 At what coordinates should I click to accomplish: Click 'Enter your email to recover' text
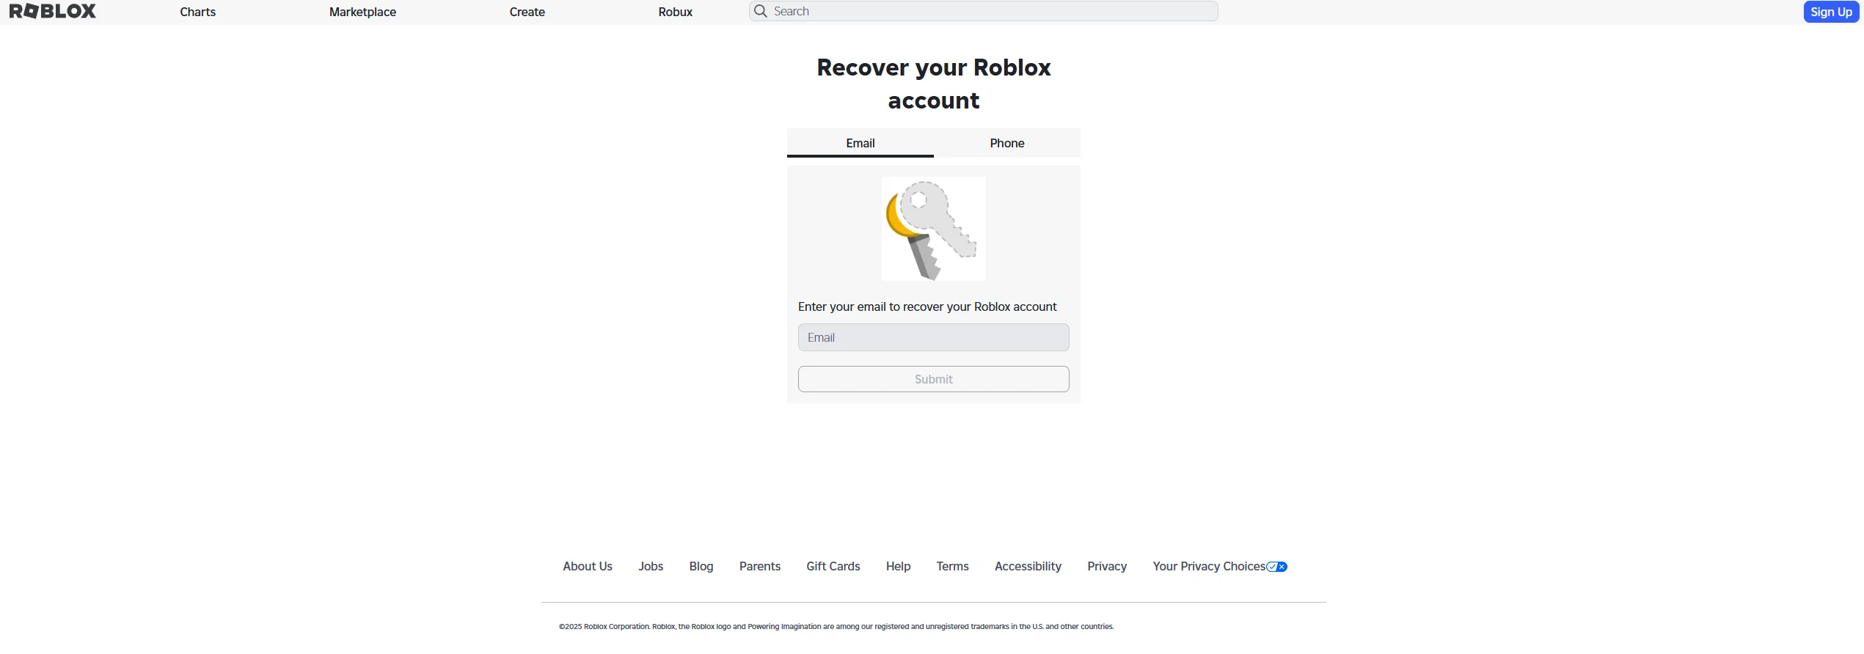pos(927,306)
